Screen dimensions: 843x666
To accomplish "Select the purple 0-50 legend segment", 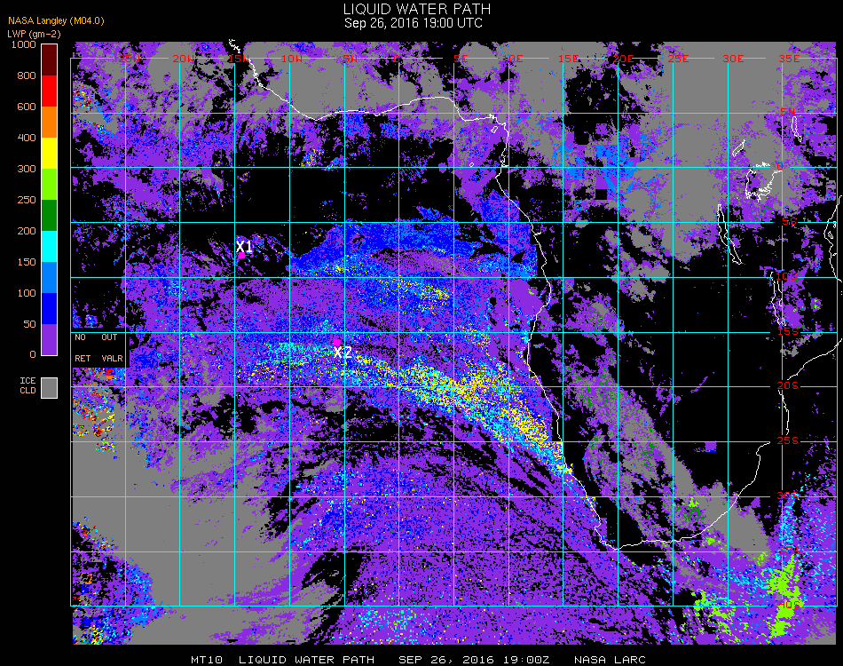I will pyautogui.click(x=50, y=339).
